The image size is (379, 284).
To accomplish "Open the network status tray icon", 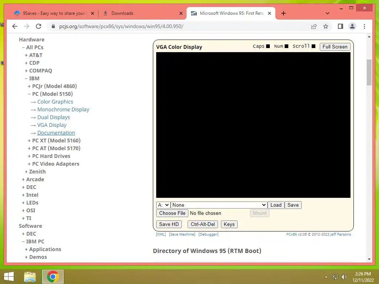I will tap(335, 277).
